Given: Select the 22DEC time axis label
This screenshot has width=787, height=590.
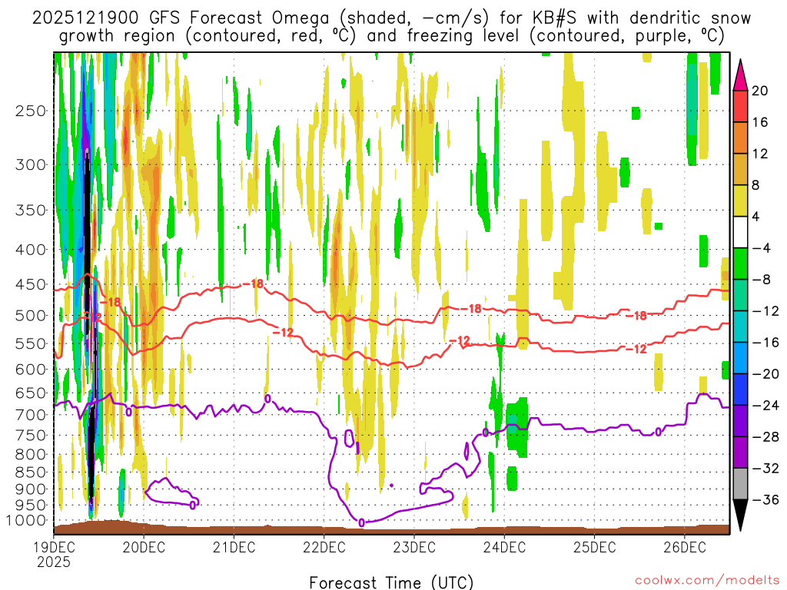Looking at the screenshot, I should [x=324, y=547].
